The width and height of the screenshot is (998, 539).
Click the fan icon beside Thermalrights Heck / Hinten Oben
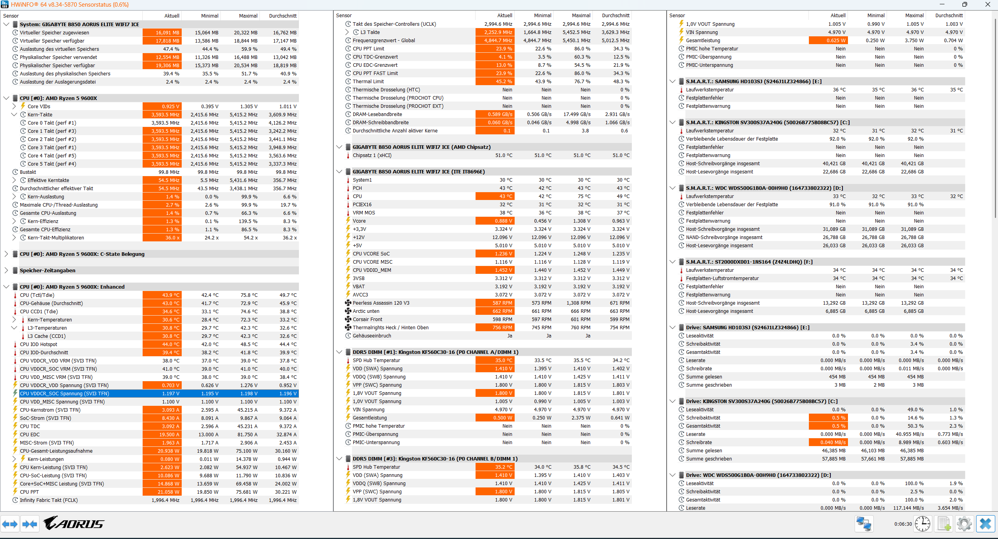(x=348, y=328)
